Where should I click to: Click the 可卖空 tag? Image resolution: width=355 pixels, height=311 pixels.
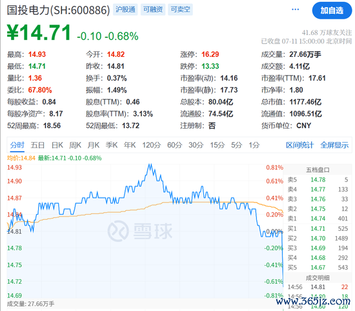181,10
